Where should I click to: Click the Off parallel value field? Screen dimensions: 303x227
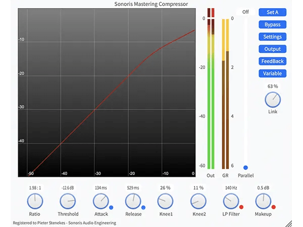[x=245, y=12]
